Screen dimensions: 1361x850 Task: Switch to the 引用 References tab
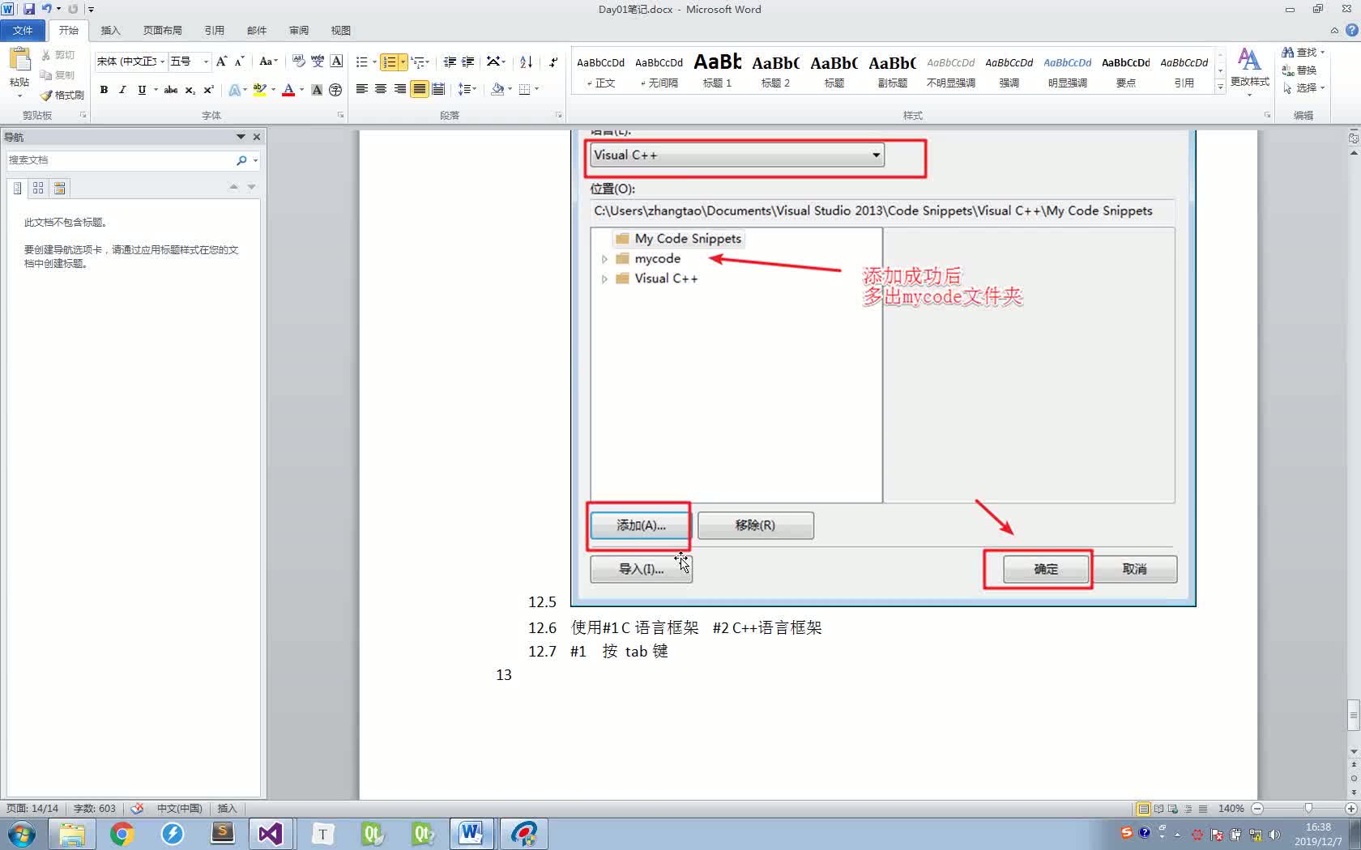click(214, 30)
